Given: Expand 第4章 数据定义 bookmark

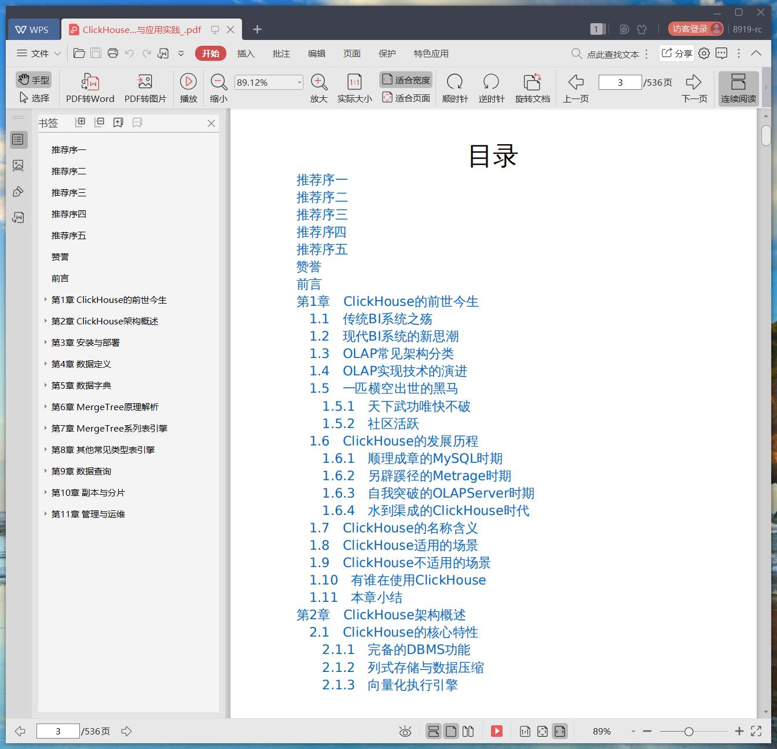Looking at the screenshot, I should (x=45, y=364).
